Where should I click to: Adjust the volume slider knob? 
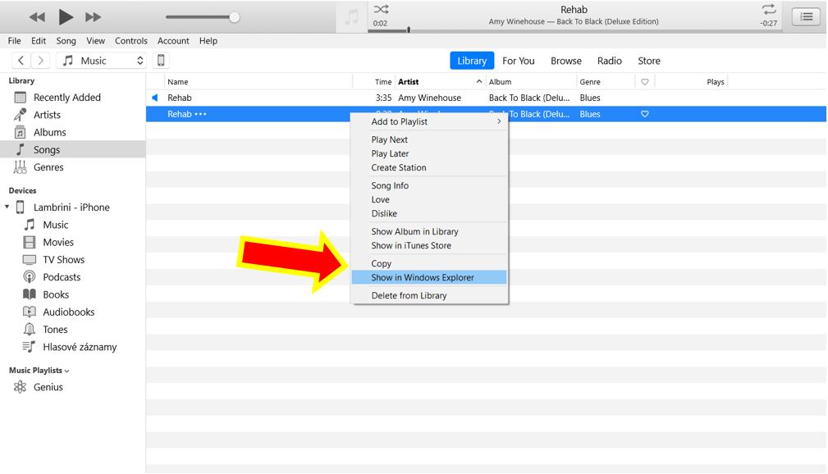pos(234,17)
